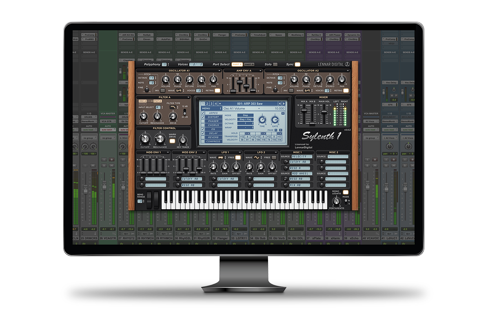Enable the Reverb effect checkbox
The image size is (488, 310).
203,137
